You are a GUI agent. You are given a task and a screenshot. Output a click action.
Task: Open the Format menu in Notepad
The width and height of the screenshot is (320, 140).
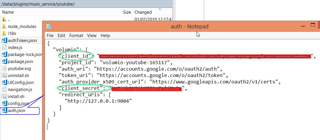tap(76, 35)
